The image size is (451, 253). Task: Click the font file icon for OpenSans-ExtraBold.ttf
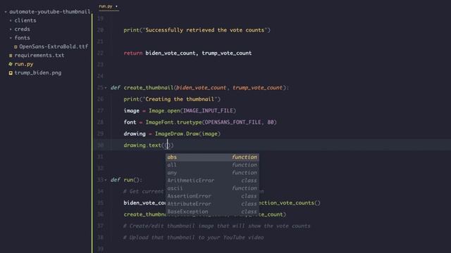[x=16, y=47]
